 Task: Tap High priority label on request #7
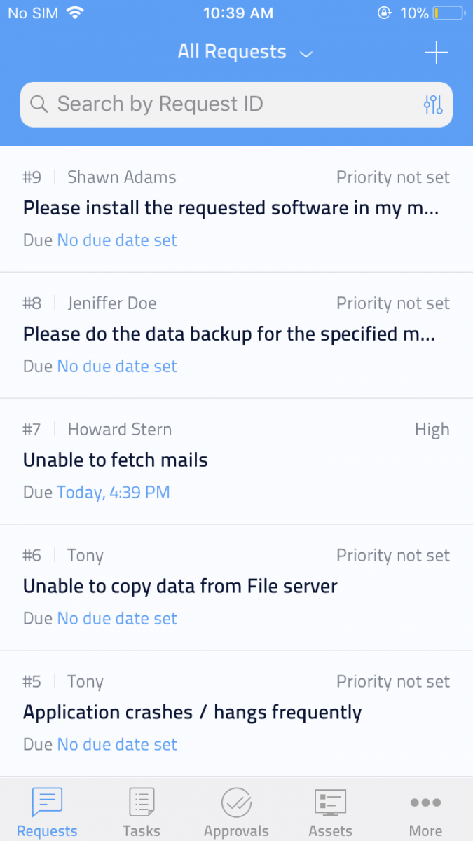click(x=432, y=430)
